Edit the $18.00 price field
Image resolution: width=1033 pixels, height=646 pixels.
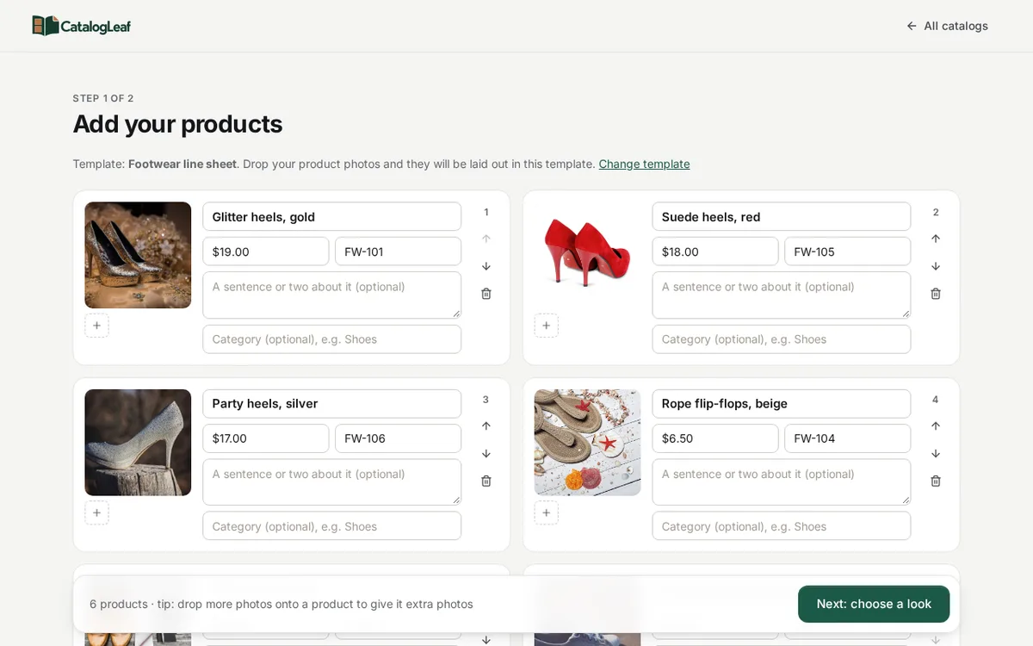tap(715, 252)
